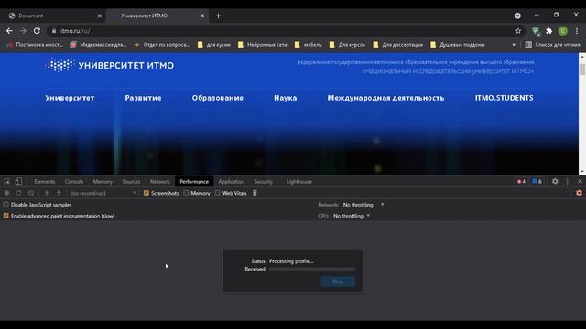The image size is (586, 329).
Task: Open the green shield extension icon
Action: 536,31
